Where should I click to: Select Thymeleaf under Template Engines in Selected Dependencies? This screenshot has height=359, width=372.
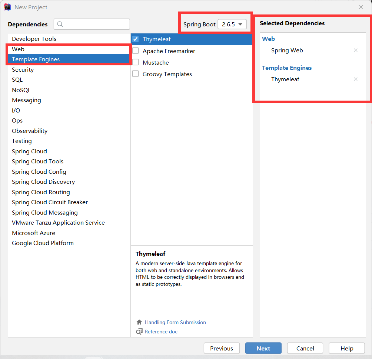[285, 79]
